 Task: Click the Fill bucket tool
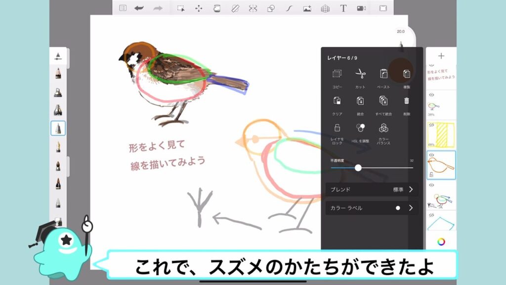(216, 8)
